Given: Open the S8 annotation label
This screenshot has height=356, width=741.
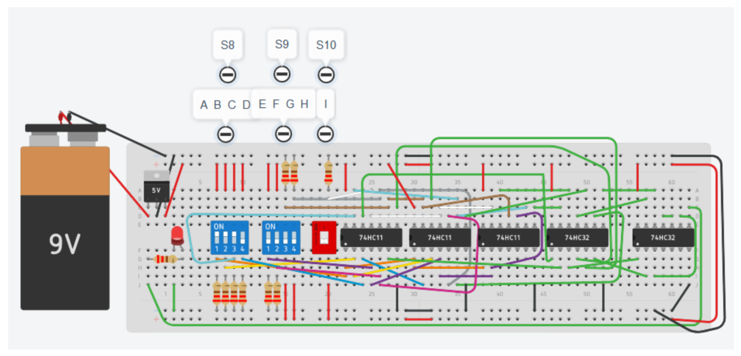Looking at the screenshot, I should (227, 45).
